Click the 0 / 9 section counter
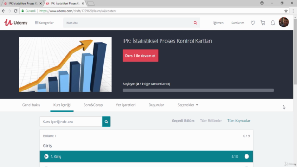This screenshot has height=167, width=297. pos(246,136)
